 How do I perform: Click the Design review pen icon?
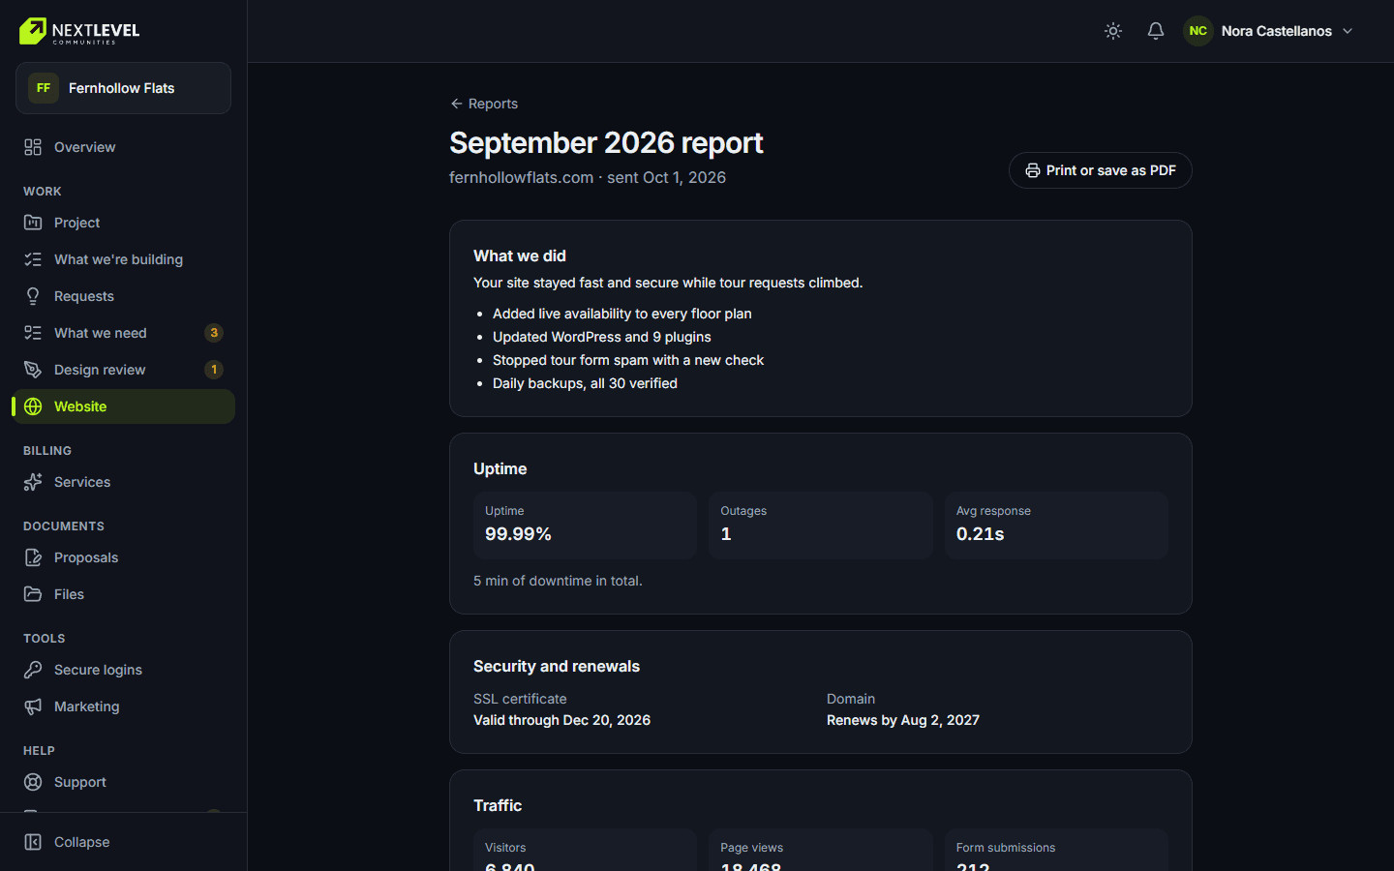coord(33,370)
